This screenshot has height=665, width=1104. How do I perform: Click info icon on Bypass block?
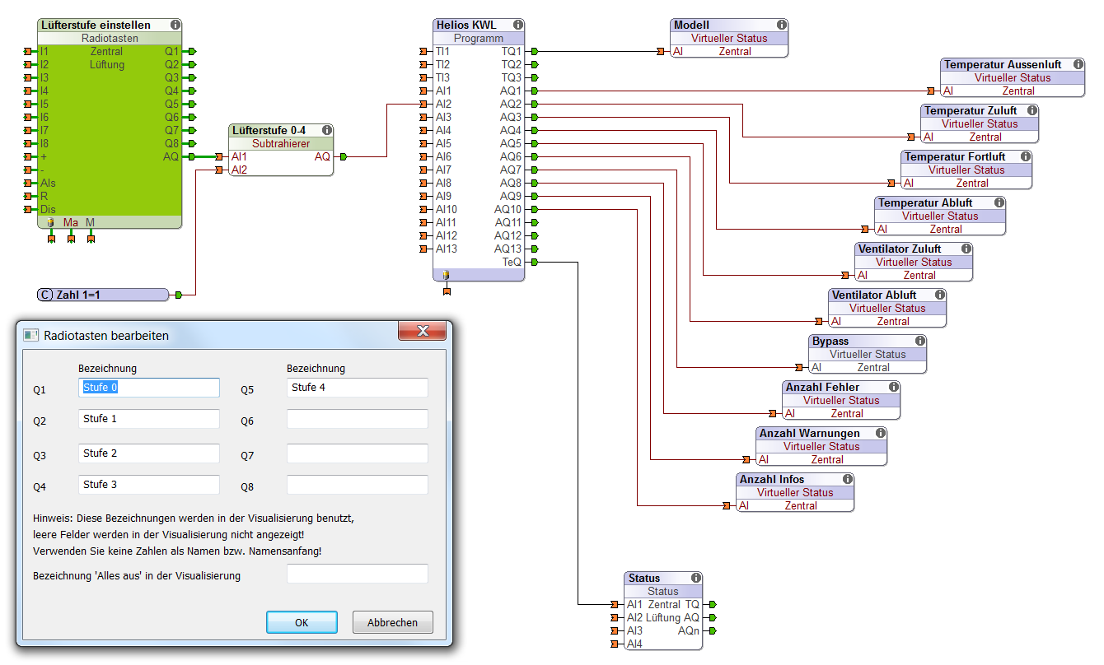tap(919, 342)
